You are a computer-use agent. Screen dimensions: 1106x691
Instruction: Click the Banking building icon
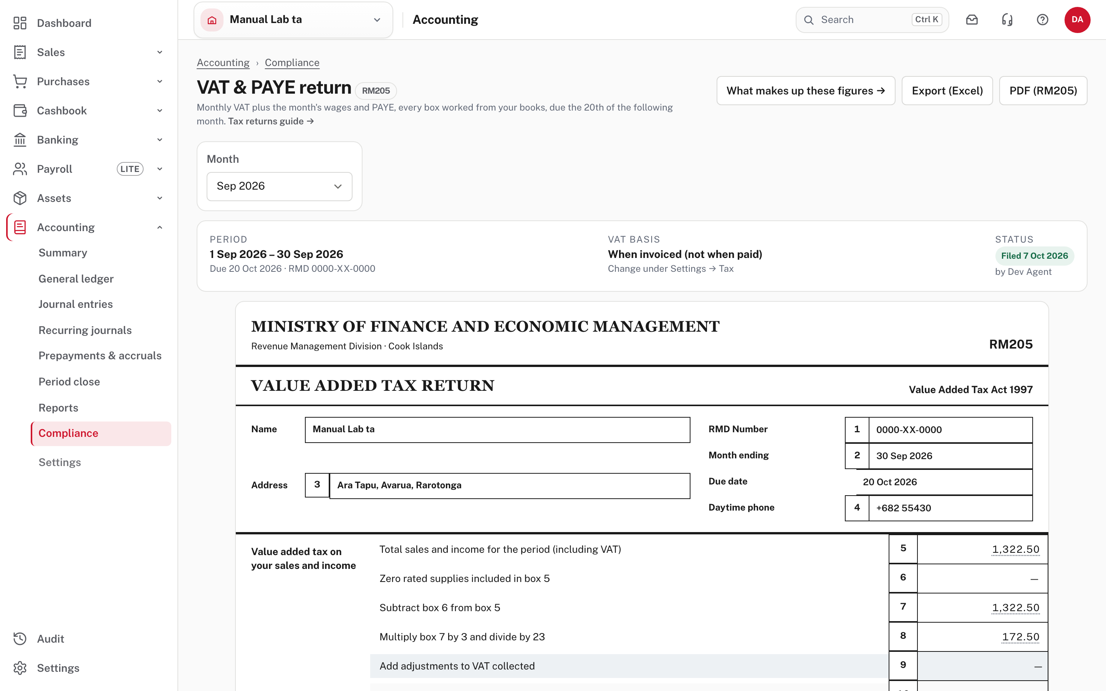coord(20,140)
